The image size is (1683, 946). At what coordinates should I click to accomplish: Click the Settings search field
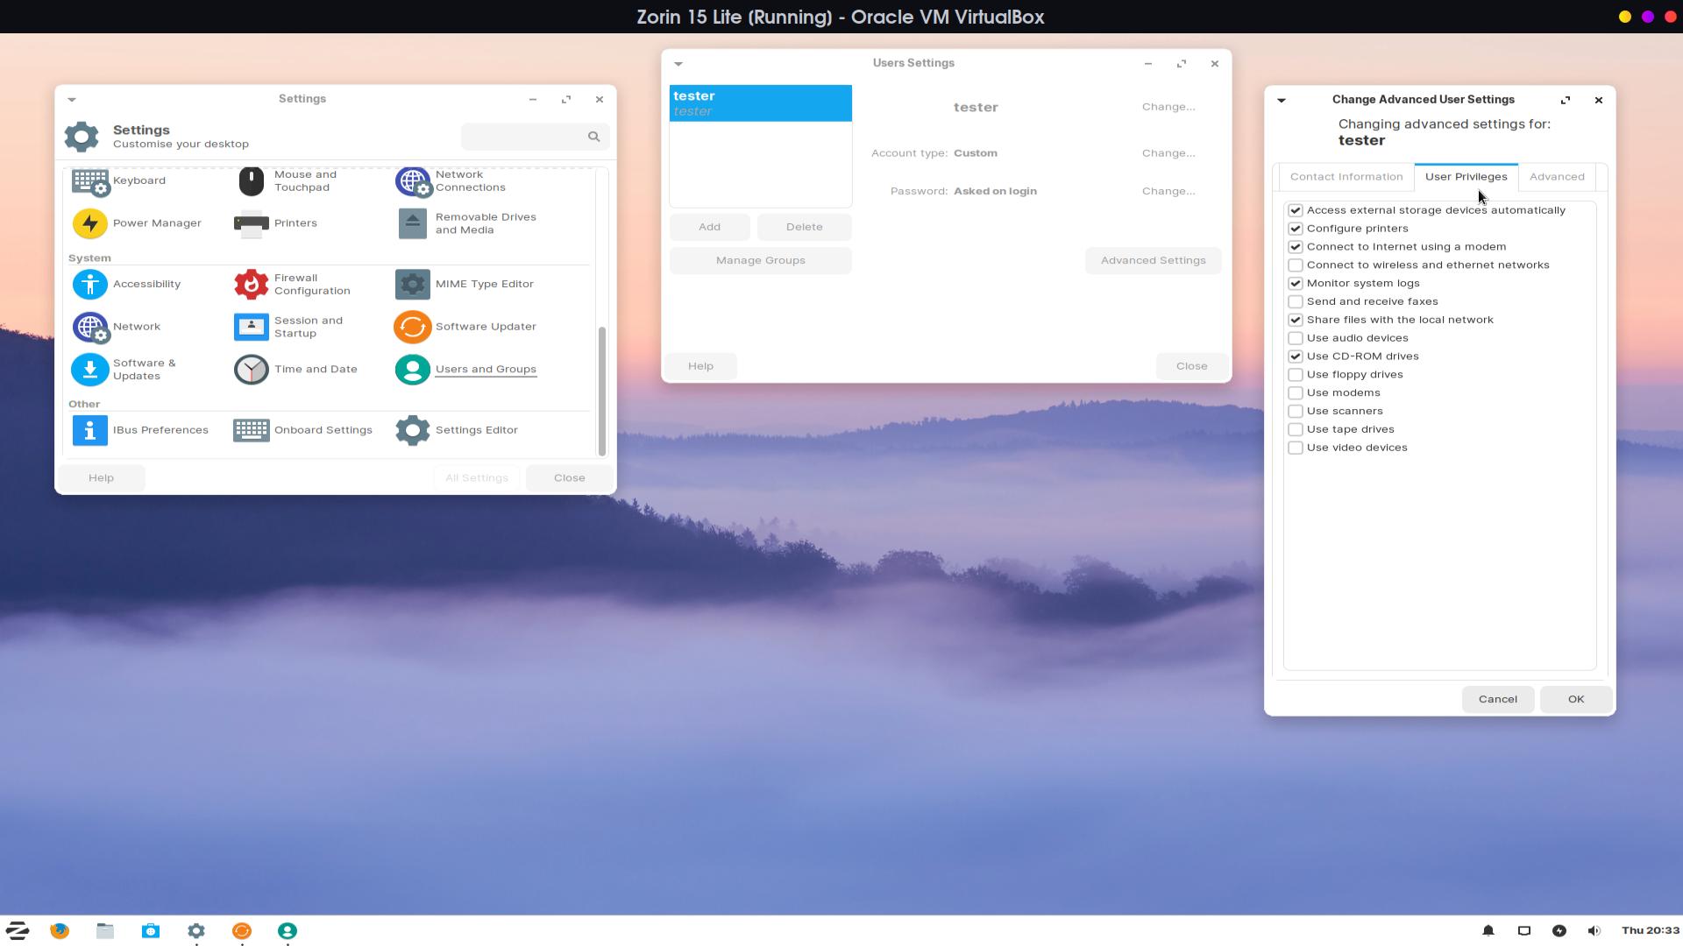point(526,137)
